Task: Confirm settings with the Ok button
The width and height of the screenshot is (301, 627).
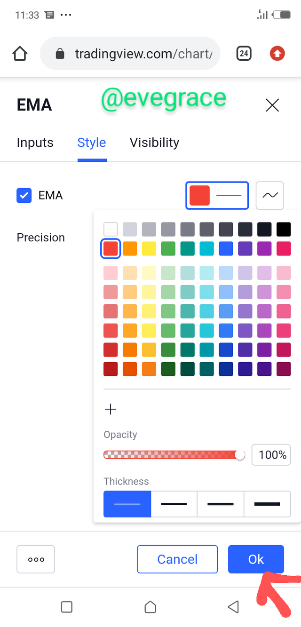Action: tap(256, 559)
